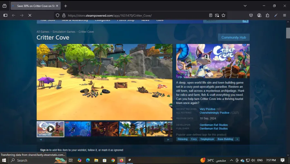Open Microsoft Store from taskbar
The image size is (290, 164).
[104, 160]
